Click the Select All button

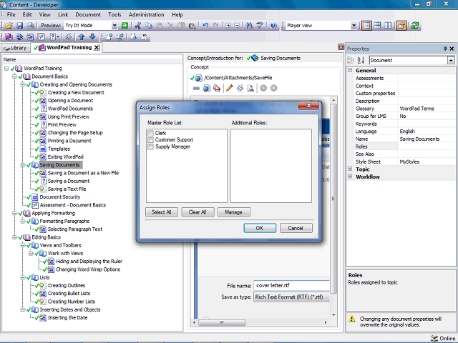162,212
